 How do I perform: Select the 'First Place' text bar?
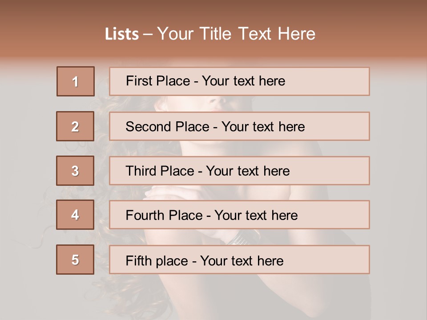239,81
